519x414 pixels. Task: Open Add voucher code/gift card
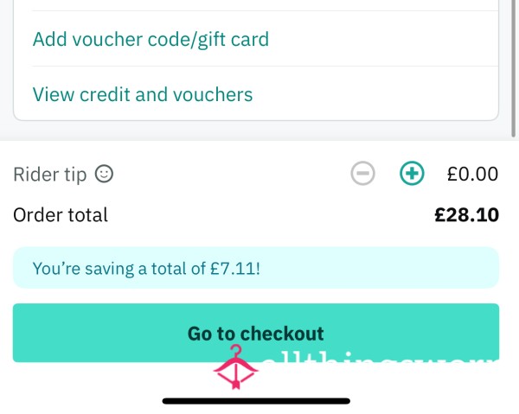[151, 40]
